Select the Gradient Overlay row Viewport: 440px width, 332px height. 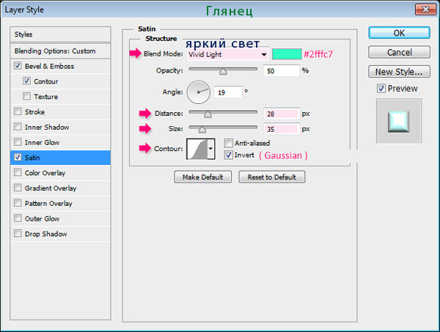60,188
